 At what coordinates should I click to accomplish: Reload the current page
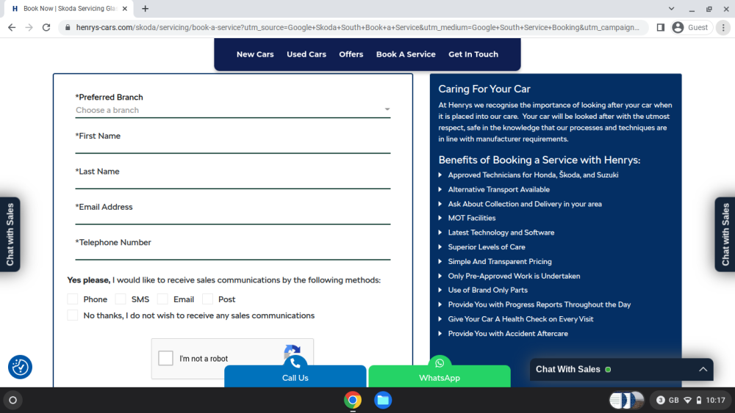(x=46, y=28)
